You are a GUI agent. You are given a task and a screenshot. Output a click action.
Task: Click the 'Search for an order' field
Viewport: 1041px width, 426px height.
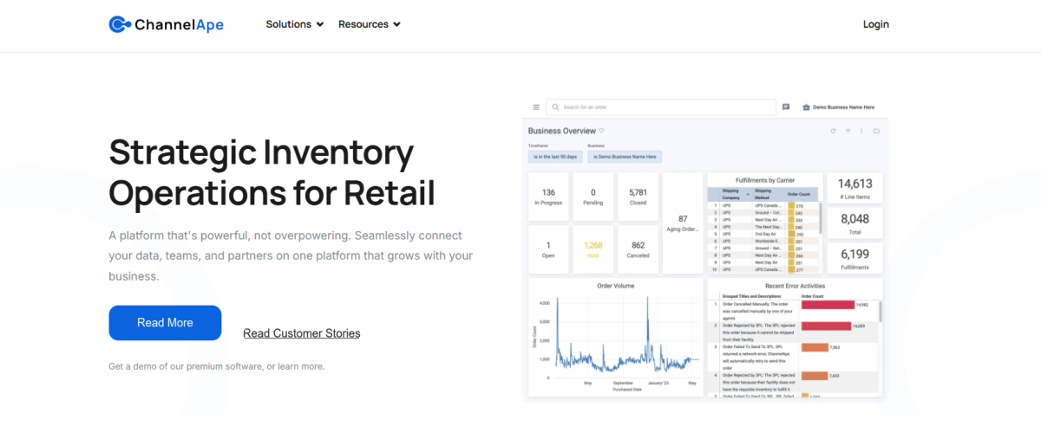(x=664, y=107)
